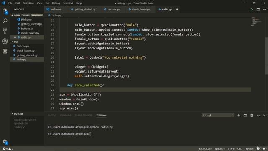Viewport: 268px width, 151px height.
Task: Open the Go menu
Action: (47, 3)
